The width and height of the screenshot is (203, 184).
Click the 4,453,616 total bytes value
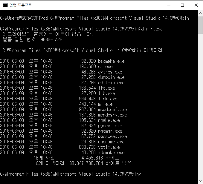pyautogui.click(x=92, y=158)
